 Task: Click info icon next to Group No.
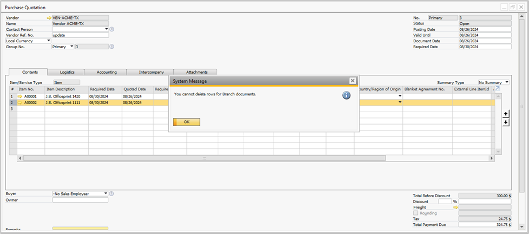tap(112, 47)
